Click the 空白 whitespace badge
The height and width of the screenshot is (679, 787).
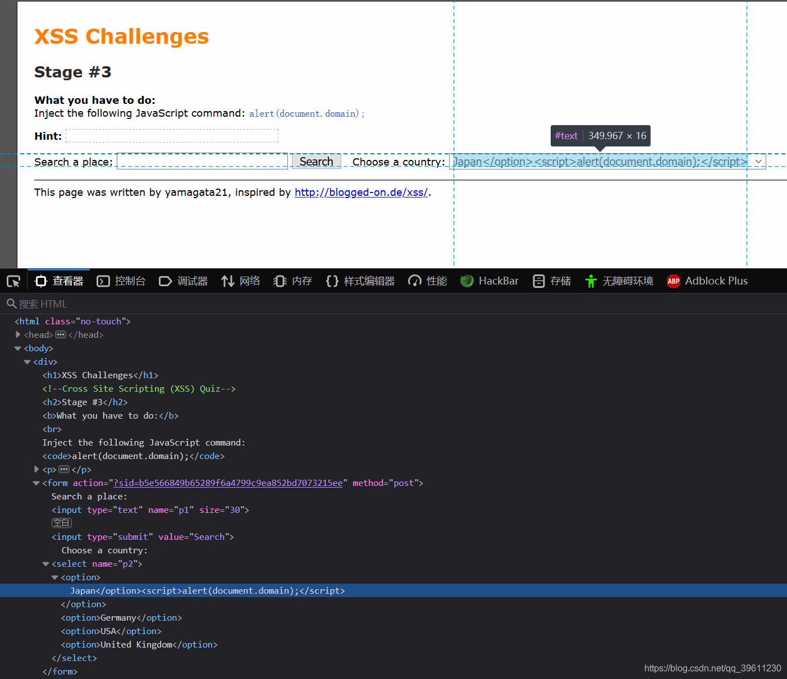pos(62,523)
